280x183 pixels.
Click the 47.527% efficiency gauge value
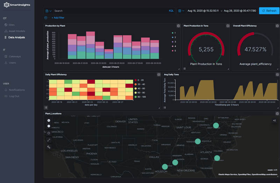pos(255,49)
